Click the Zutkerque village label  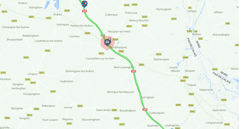point(111,15)
